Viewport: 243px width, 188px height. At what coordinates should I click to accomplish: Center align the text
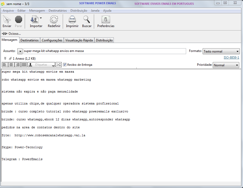click(11, 65)
